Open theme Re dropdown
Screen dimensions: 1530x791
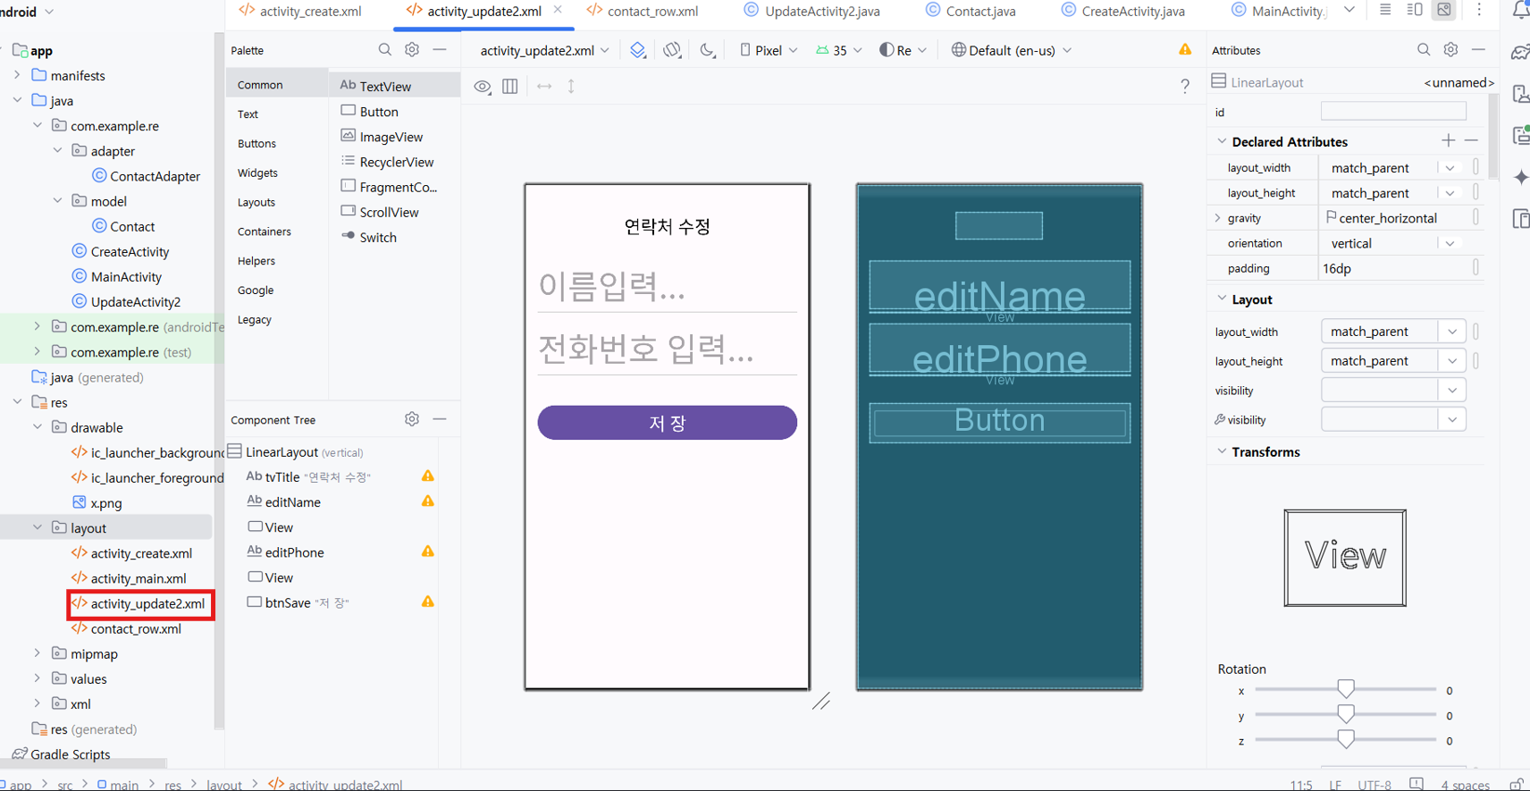click(904, 50)
